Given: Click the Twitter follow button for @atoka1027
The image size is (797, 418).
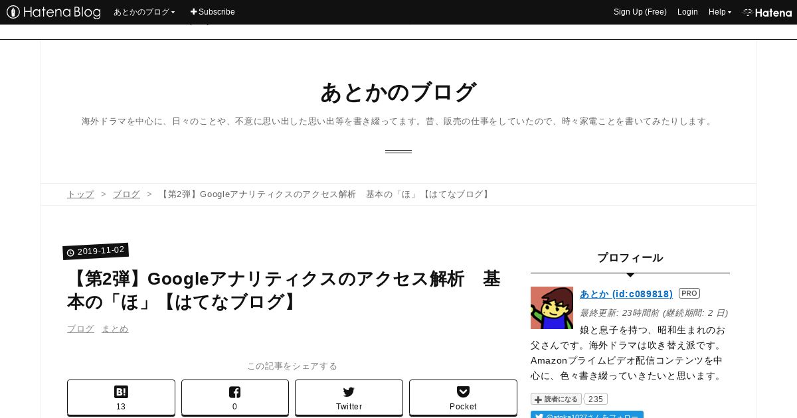Looking at the screenshot, I should click(x=587, y=415).
